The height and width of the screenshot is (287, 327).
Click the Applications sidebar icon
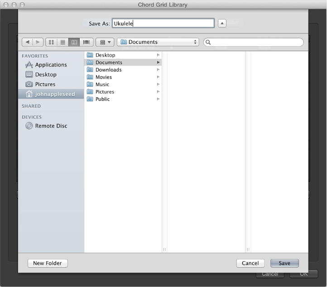pos(29,65)
